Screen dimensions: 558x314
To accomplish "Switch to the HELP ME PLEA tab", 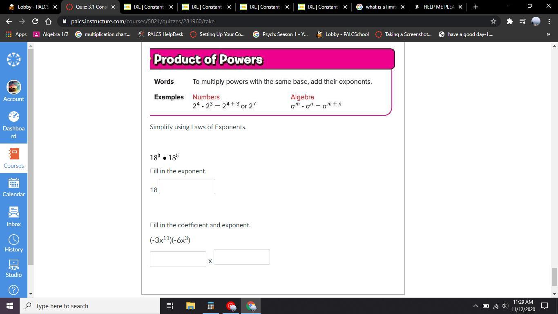I will (438, 7).
